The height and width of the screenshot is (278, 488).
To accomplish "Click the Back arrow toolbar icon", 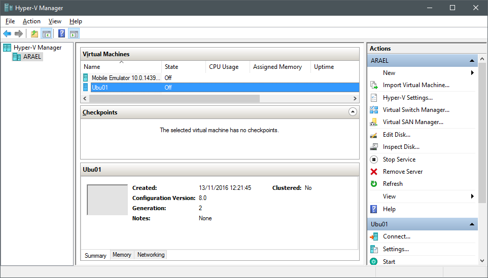I will pyautogui.click(x=7, y=33).
